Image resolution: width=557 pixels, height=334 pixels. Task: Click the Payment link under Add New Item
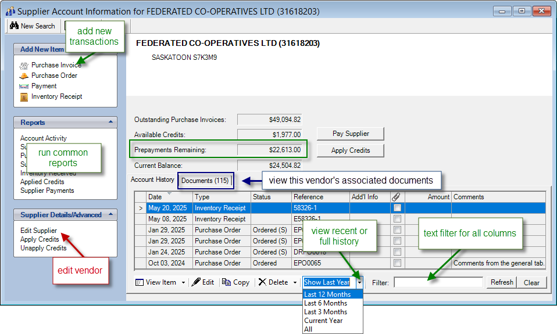pos(44,86)
